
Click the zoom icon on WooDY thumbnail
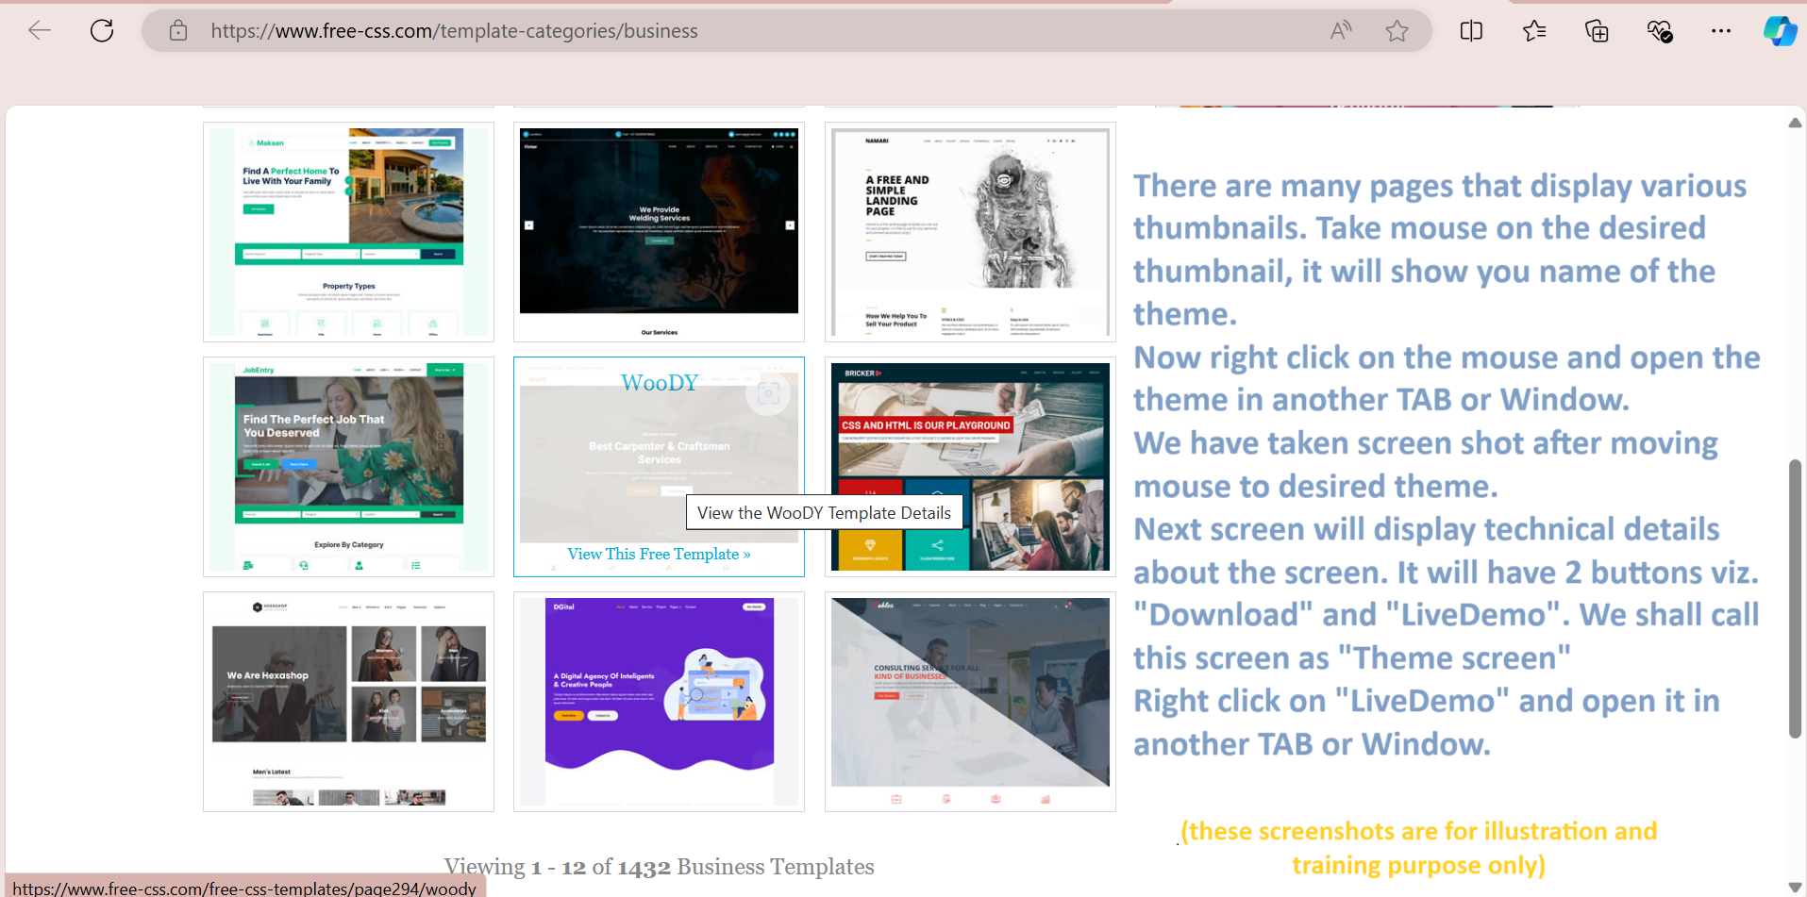tap(768, 393)
